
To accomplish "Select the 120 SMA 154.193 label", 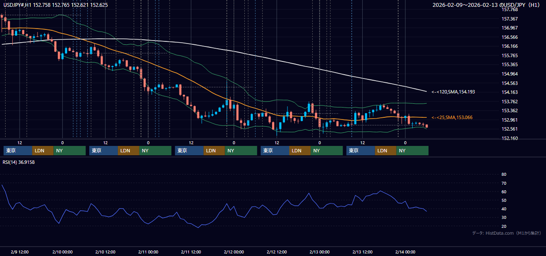I will tap(453, 92).
